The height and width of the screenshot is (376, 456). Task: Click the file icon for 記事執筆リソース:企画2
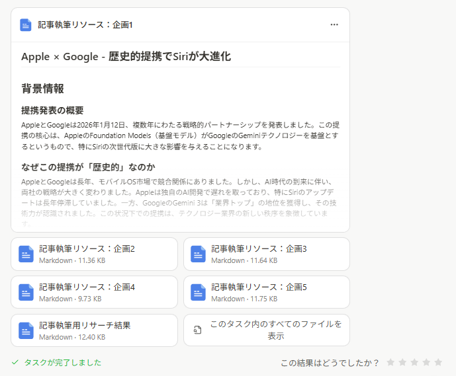(26, 254)
